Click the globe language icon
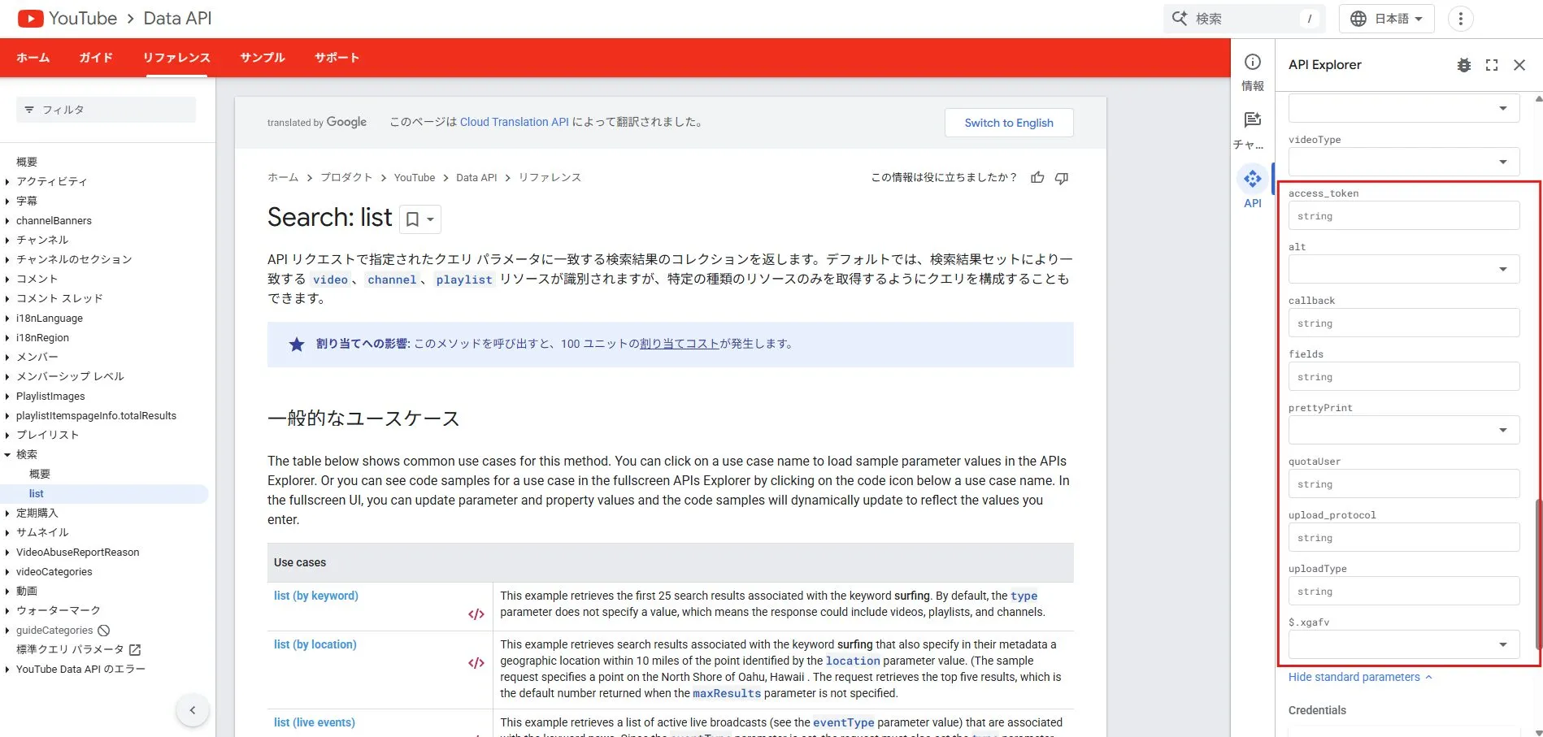Image resolution: width=1543 pixels, height=737 pixels. pos(1358,19)
